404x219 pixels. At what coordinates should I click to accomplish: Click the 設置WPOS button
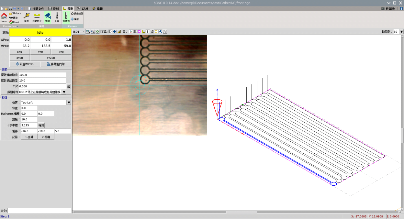click(25, 64)
